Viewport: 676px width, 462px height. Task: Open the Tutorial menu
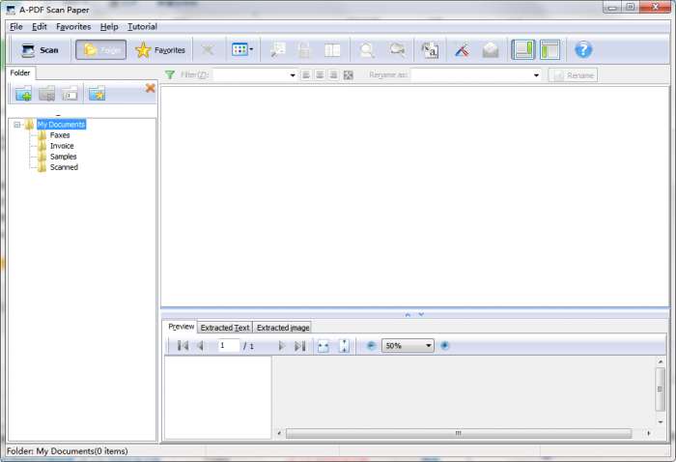pyautogui.click(x=142, y=27)
